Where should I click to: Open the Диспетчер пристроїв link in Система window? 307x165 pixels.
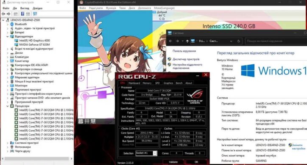pyautogui.click(x=186, y=59)
